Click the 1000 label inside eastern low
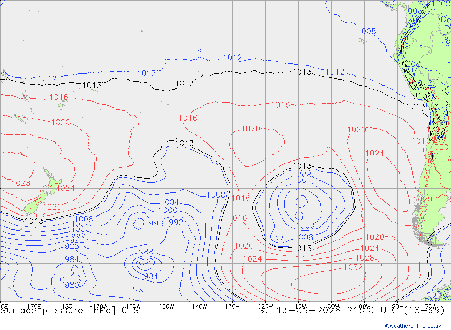Image resolution: width=451 pixels, height=330 pixels. pos(305,226)
